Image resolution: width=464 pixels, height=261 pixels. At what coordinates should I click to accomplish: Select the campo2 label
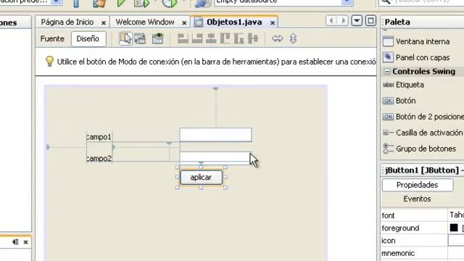pos(99,158)
